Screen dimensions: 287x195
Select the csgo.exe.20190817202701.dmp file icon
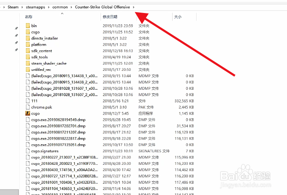click(28, 126)
